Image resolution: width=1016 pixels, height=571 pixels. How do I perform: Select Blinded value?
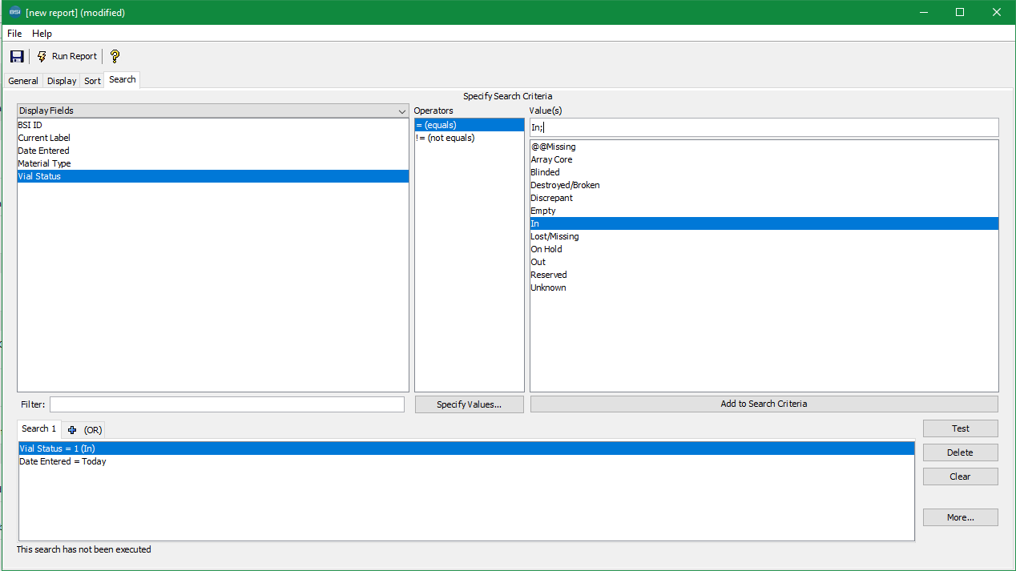(x=764, y=172)
